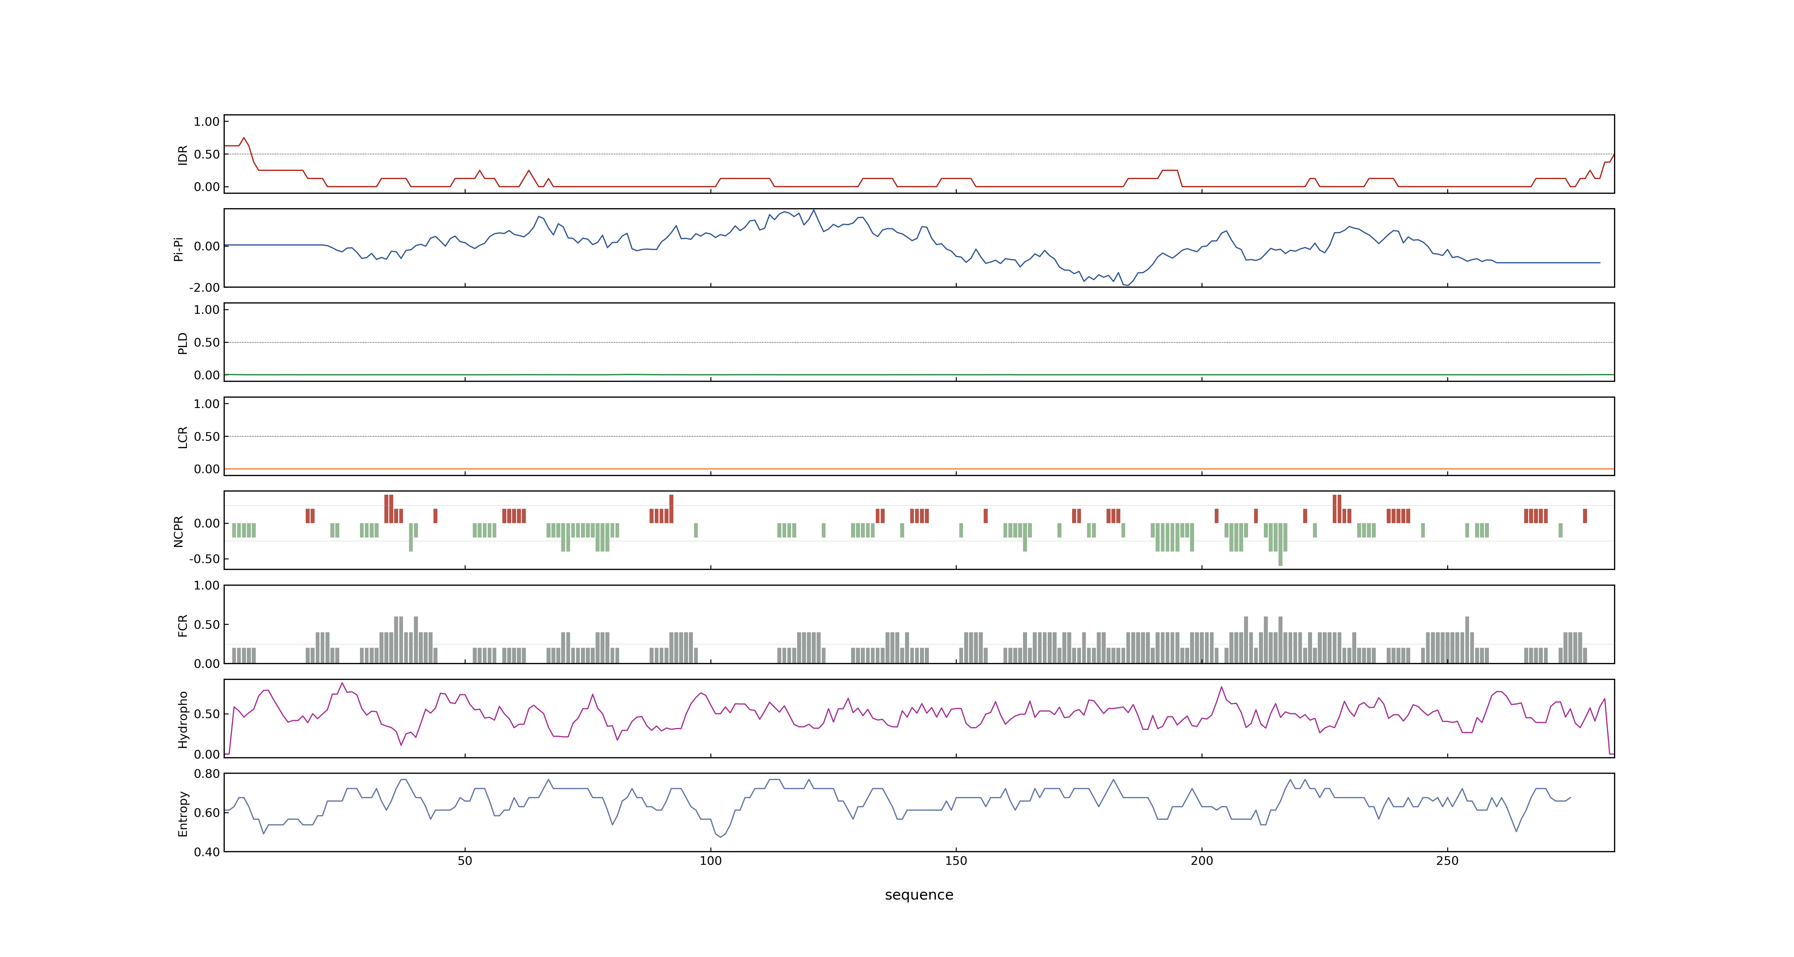Click the 0.60 tick on Entropy axis
1794x957 pixels.
point(207,813)
